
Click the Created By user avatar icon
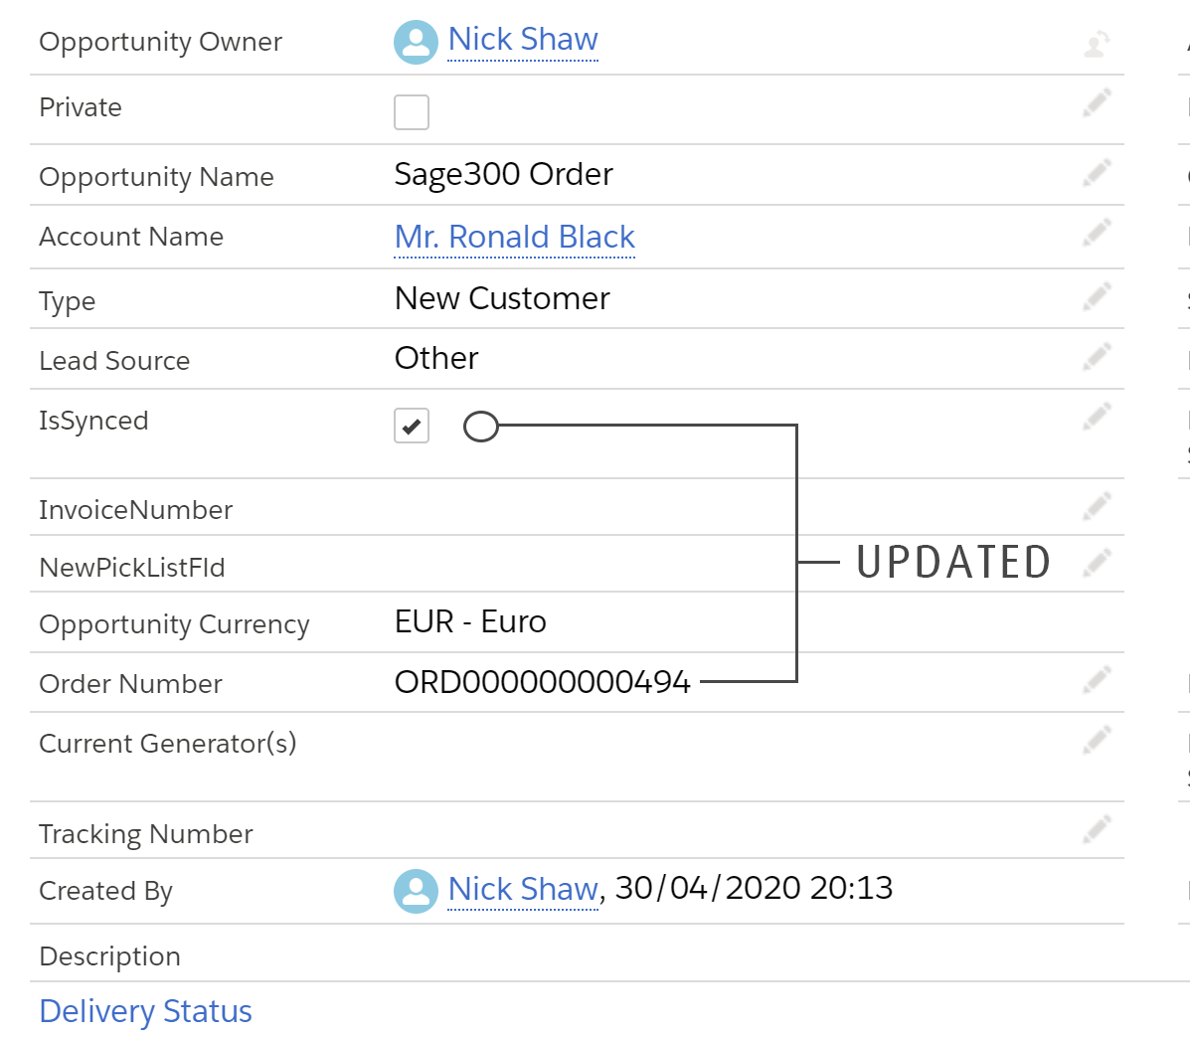(416, 891)
